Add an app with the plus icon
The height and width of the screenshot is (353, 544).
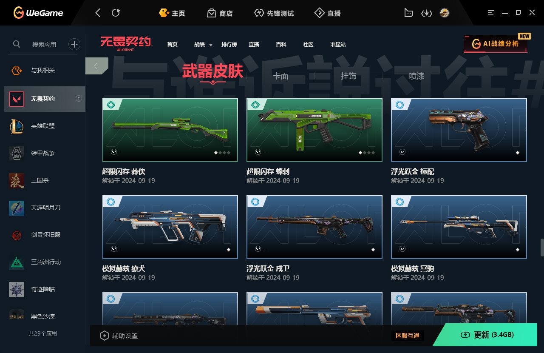[x=74, y=44]
